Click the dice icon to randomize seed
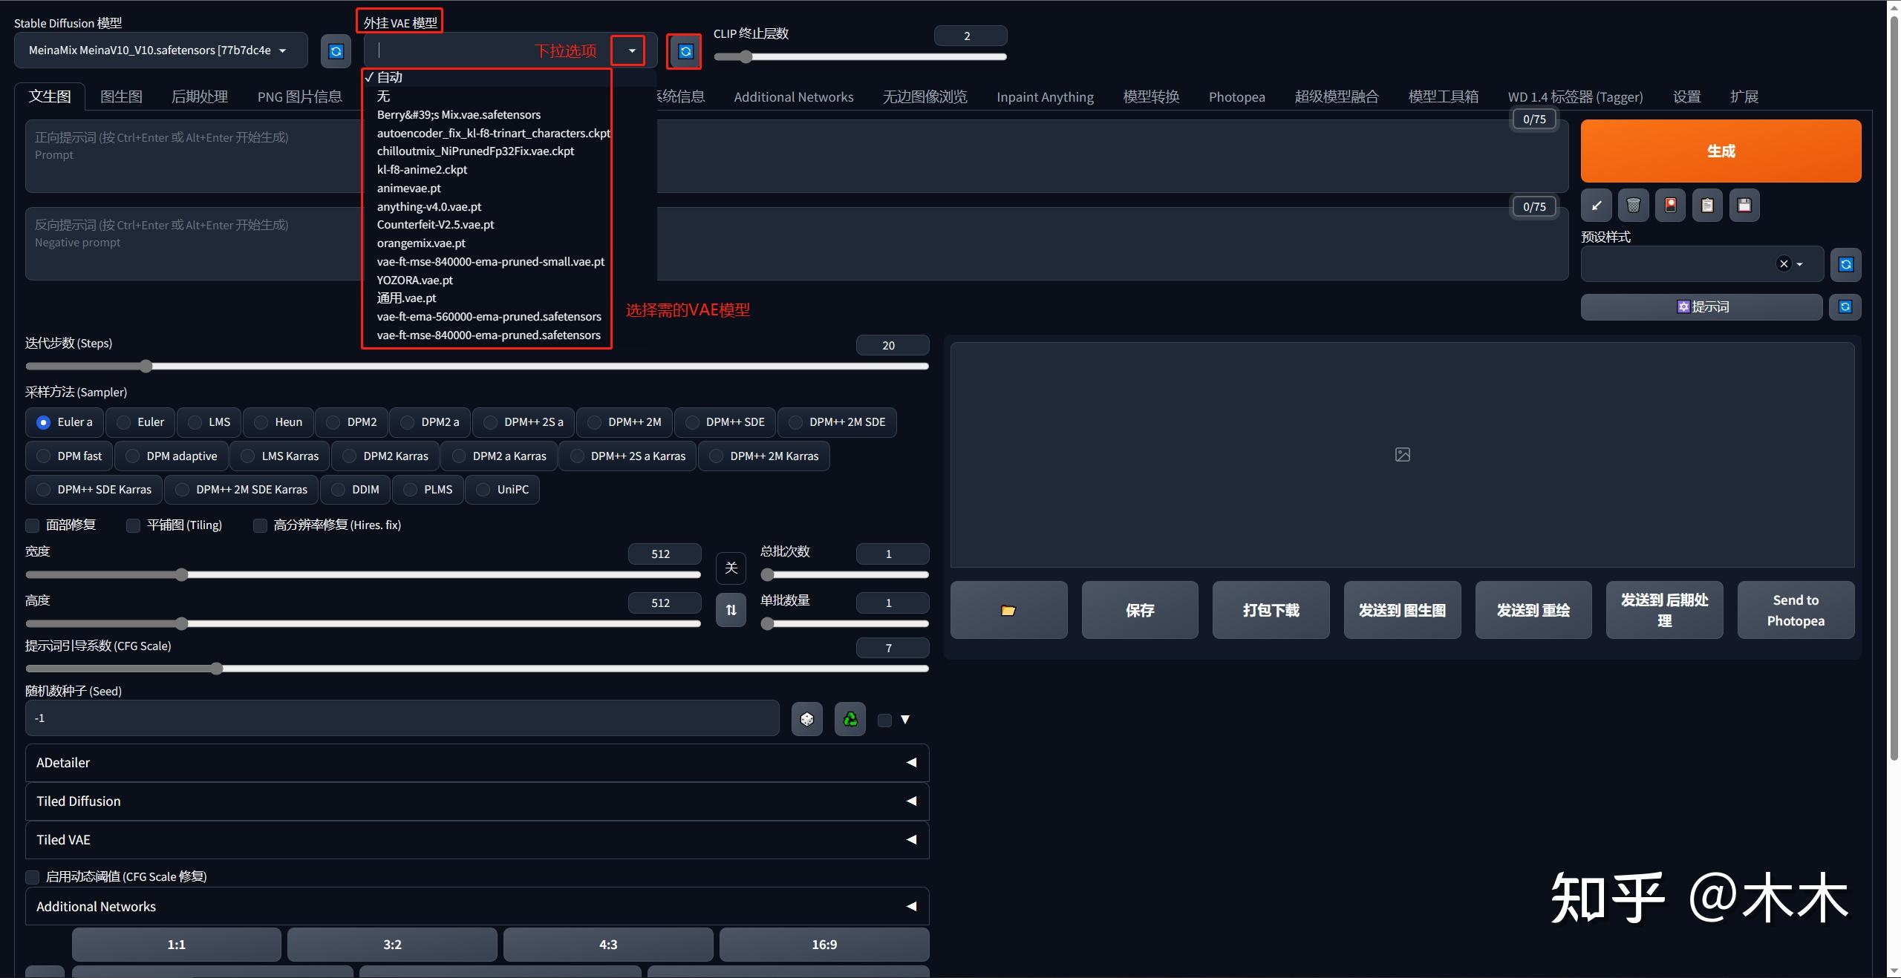Screen dimensions: 1901x978 click(807, 719)
